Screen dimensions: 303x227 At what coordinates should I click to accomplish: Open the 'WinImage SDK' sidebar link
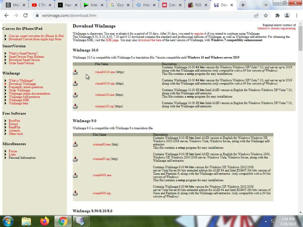click(19, 100)
